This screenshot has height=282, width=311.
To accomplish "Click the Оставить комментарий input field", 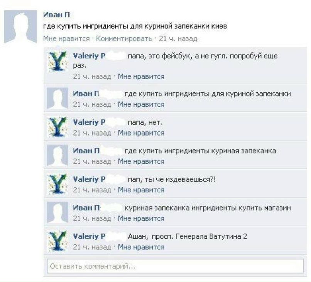I will pos(175,266).
